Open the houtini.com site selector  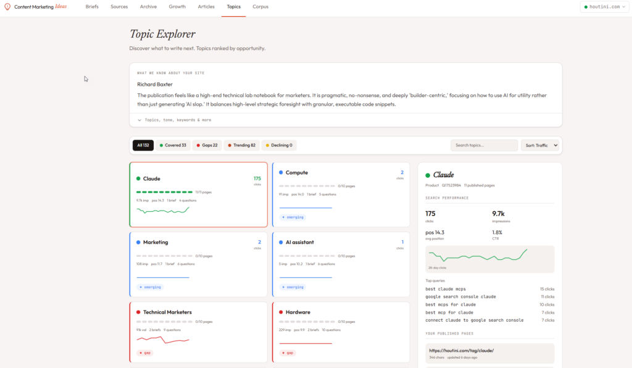coord(604,7)
